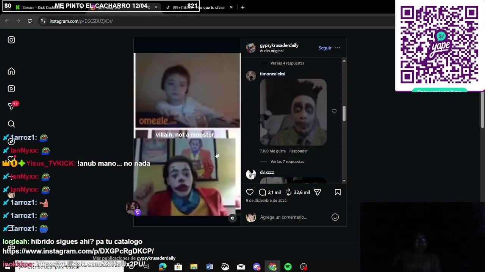View 7.100 Me gusta likes list
This screenshot has width=485, height=272.
272,151
